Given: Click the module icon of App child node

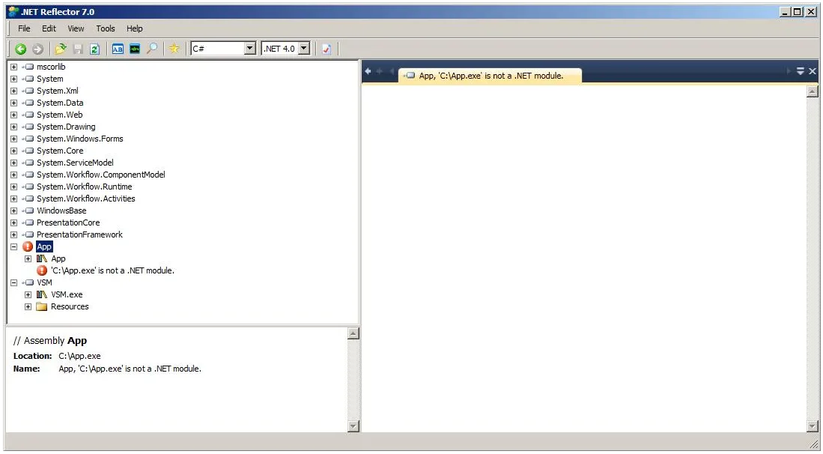Looking at the screenshot, I should point(41,258).
